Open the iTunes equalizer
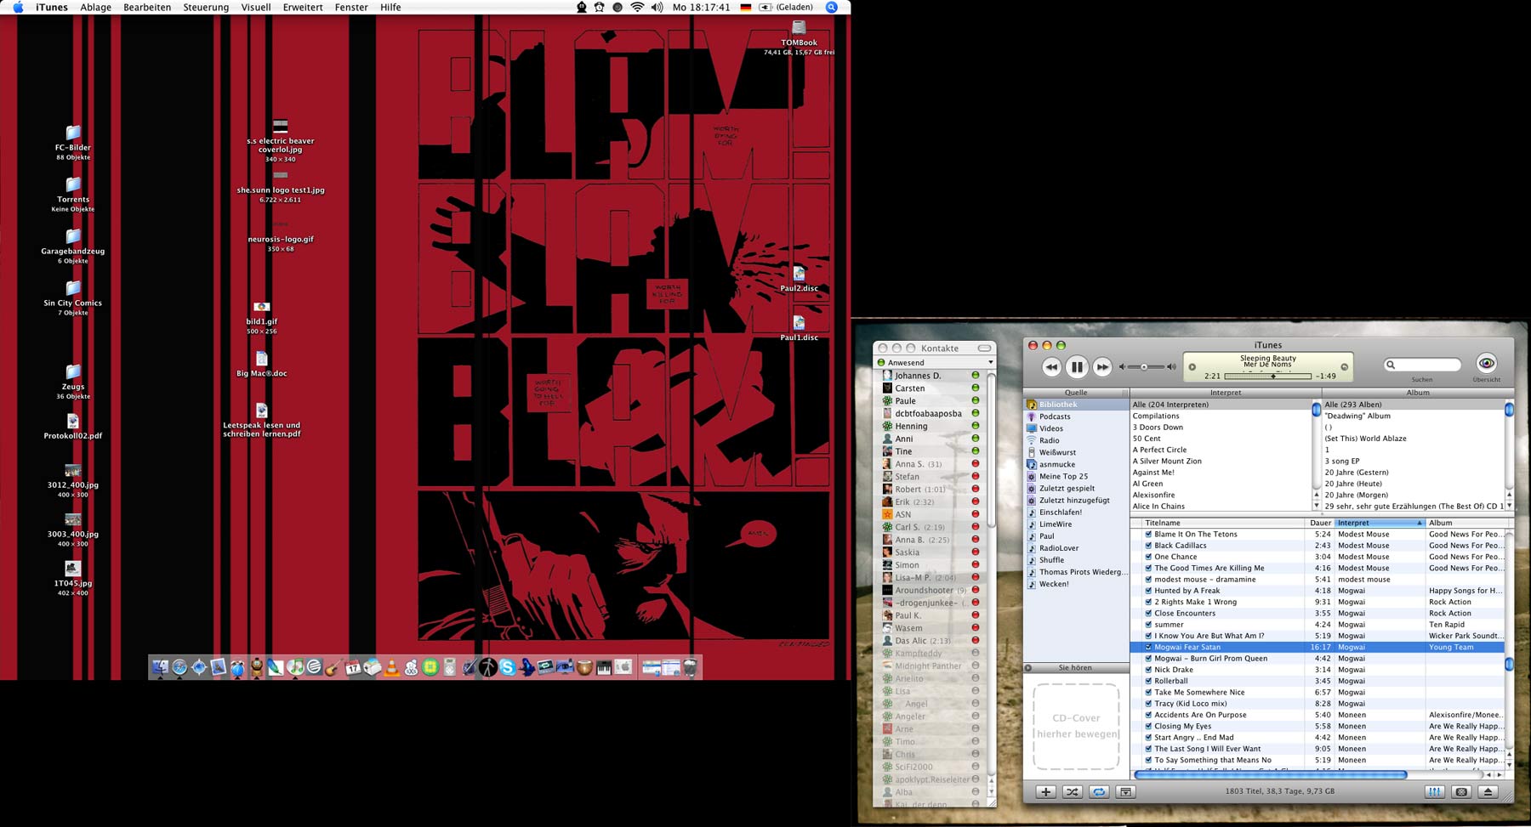The image size is (1531, 827). click(x=1435, y=791)
